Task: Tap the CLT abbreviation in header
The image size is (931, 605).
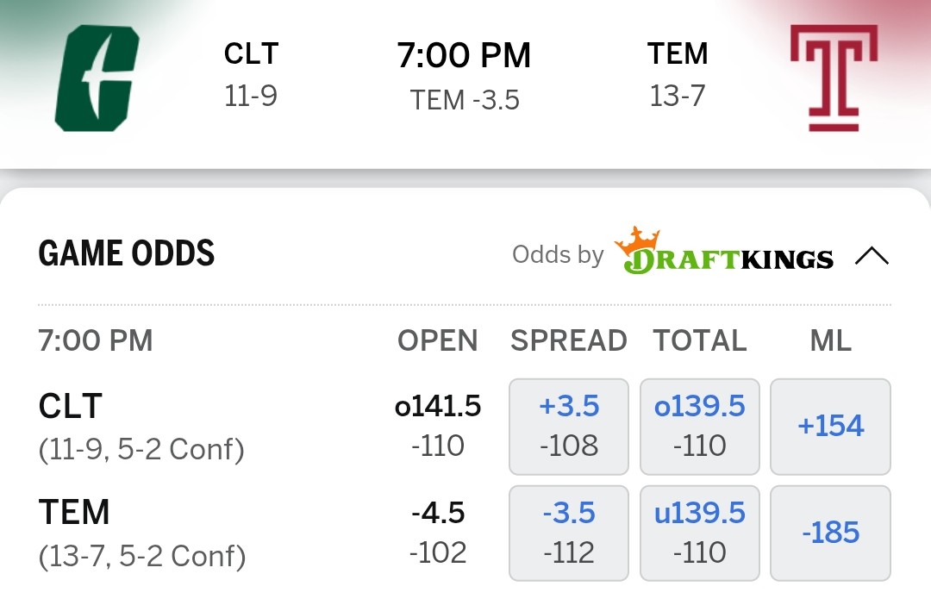Action: [250, 53]
